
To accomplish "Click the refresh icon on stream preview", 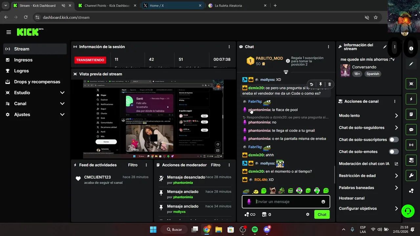I will click(218, 144).
